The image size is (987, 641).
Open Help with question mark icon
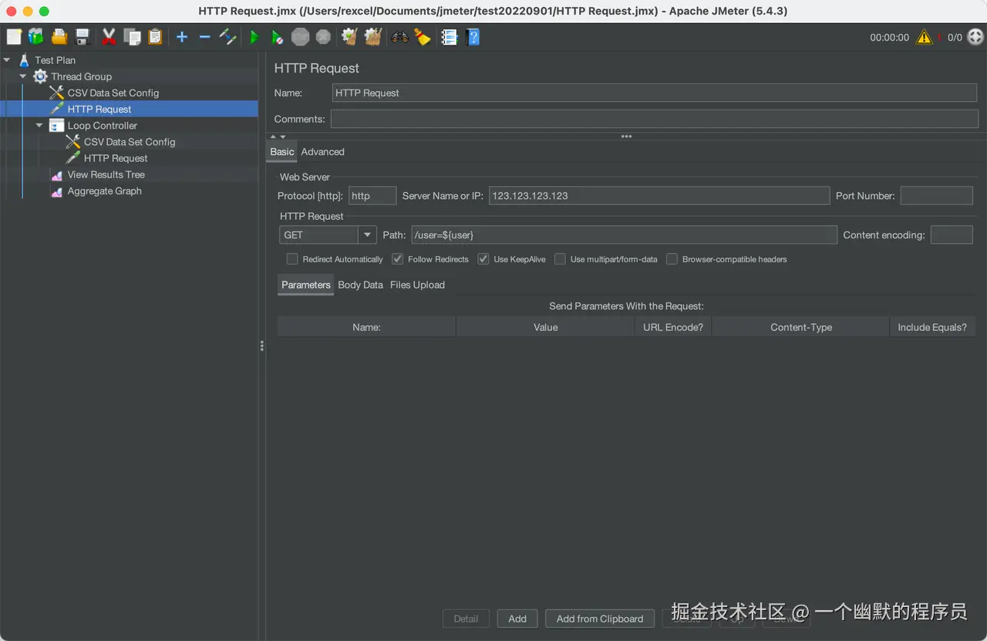click(x=473, y=36)
